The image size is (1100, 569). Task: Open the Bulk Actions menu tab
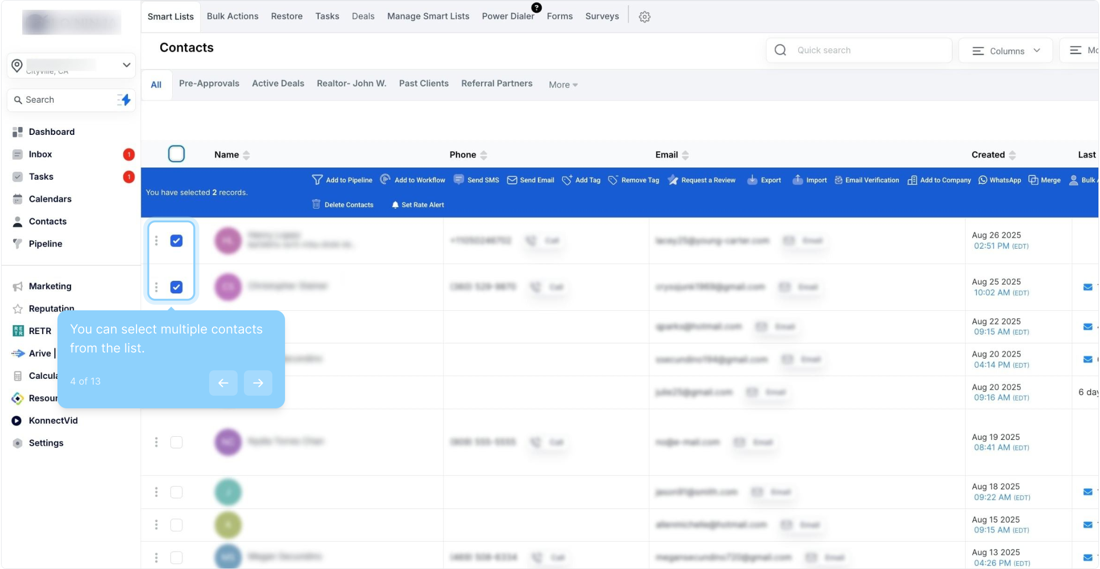point(232,16)
